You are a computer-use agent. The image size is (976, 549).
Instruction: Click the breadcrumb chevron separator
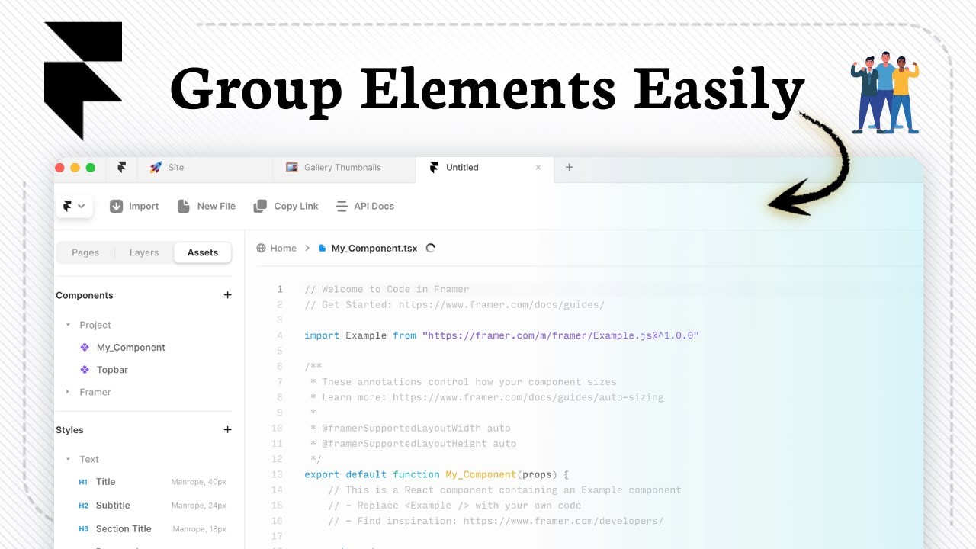(307, 248)
